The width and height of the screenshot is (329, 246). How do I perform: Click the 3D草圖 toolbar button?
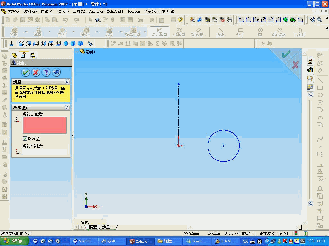tap(179, 32)
